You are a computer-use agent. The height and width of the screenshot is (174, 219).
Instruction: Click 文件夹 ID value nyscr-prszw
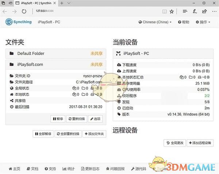[93, 76]
